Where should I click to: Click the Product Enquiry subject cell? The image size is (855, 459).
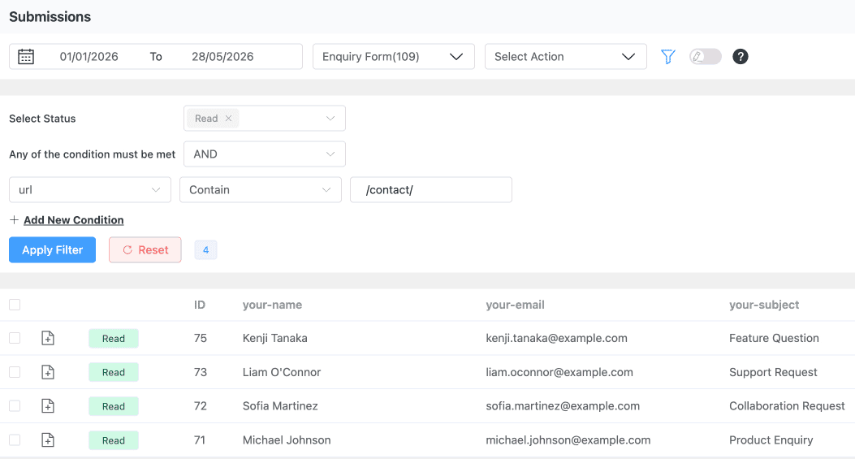pos(771,440)
